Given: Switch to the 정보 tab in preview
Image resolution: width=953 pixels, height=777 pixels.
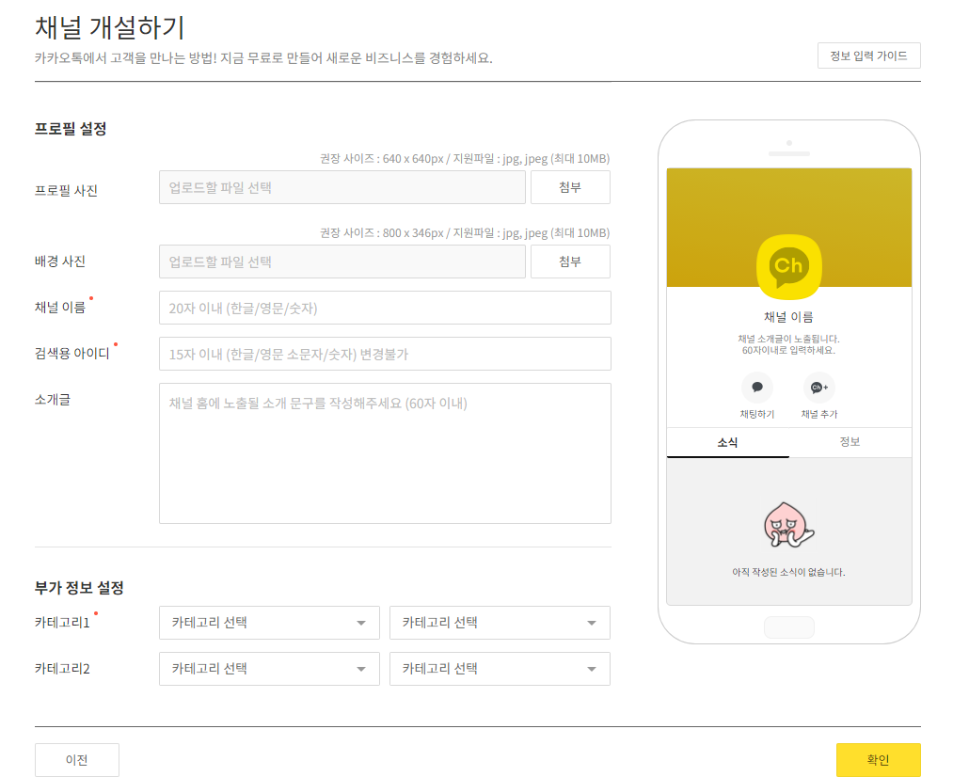Looking at the screenshot, I should coord(850,442).
